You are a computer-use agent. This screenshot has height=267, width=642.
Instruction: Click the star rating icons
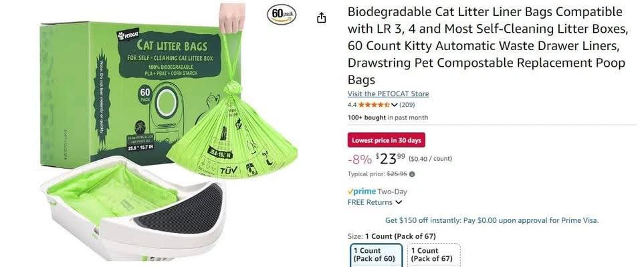click(374, 105)
